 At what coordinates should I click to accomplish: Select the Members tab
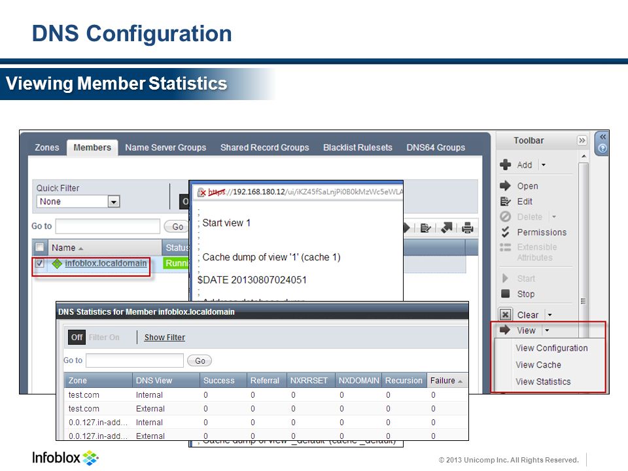[x=92, y=147]
